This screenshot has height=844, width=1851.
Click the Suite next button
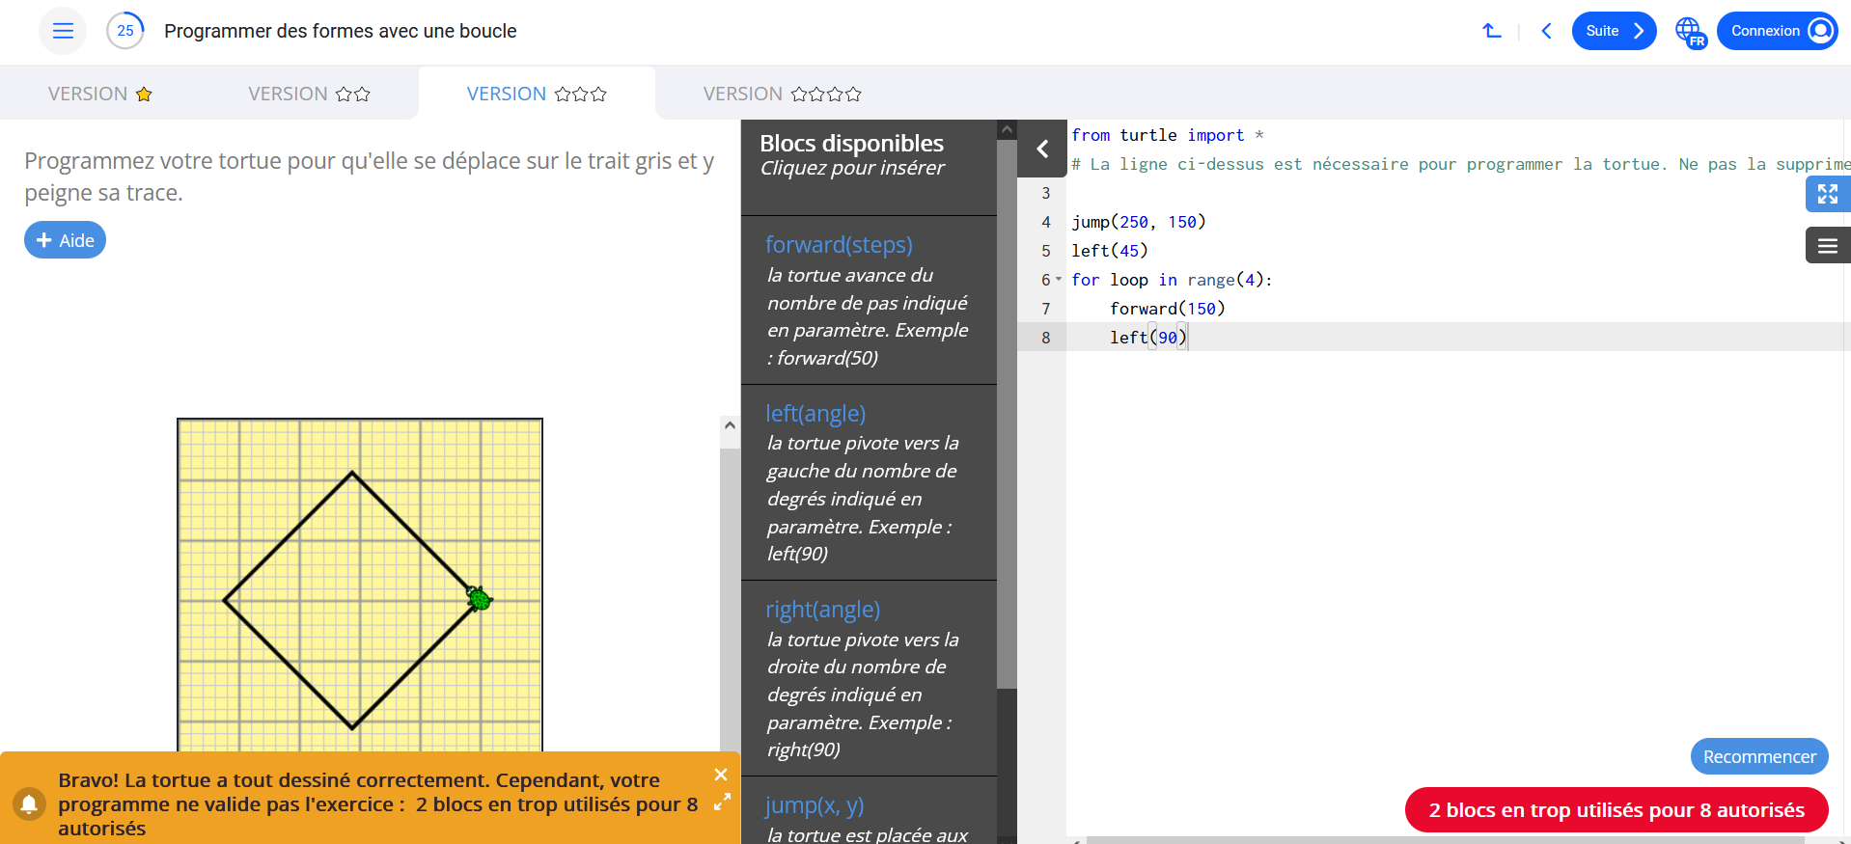pos(1614,31)
